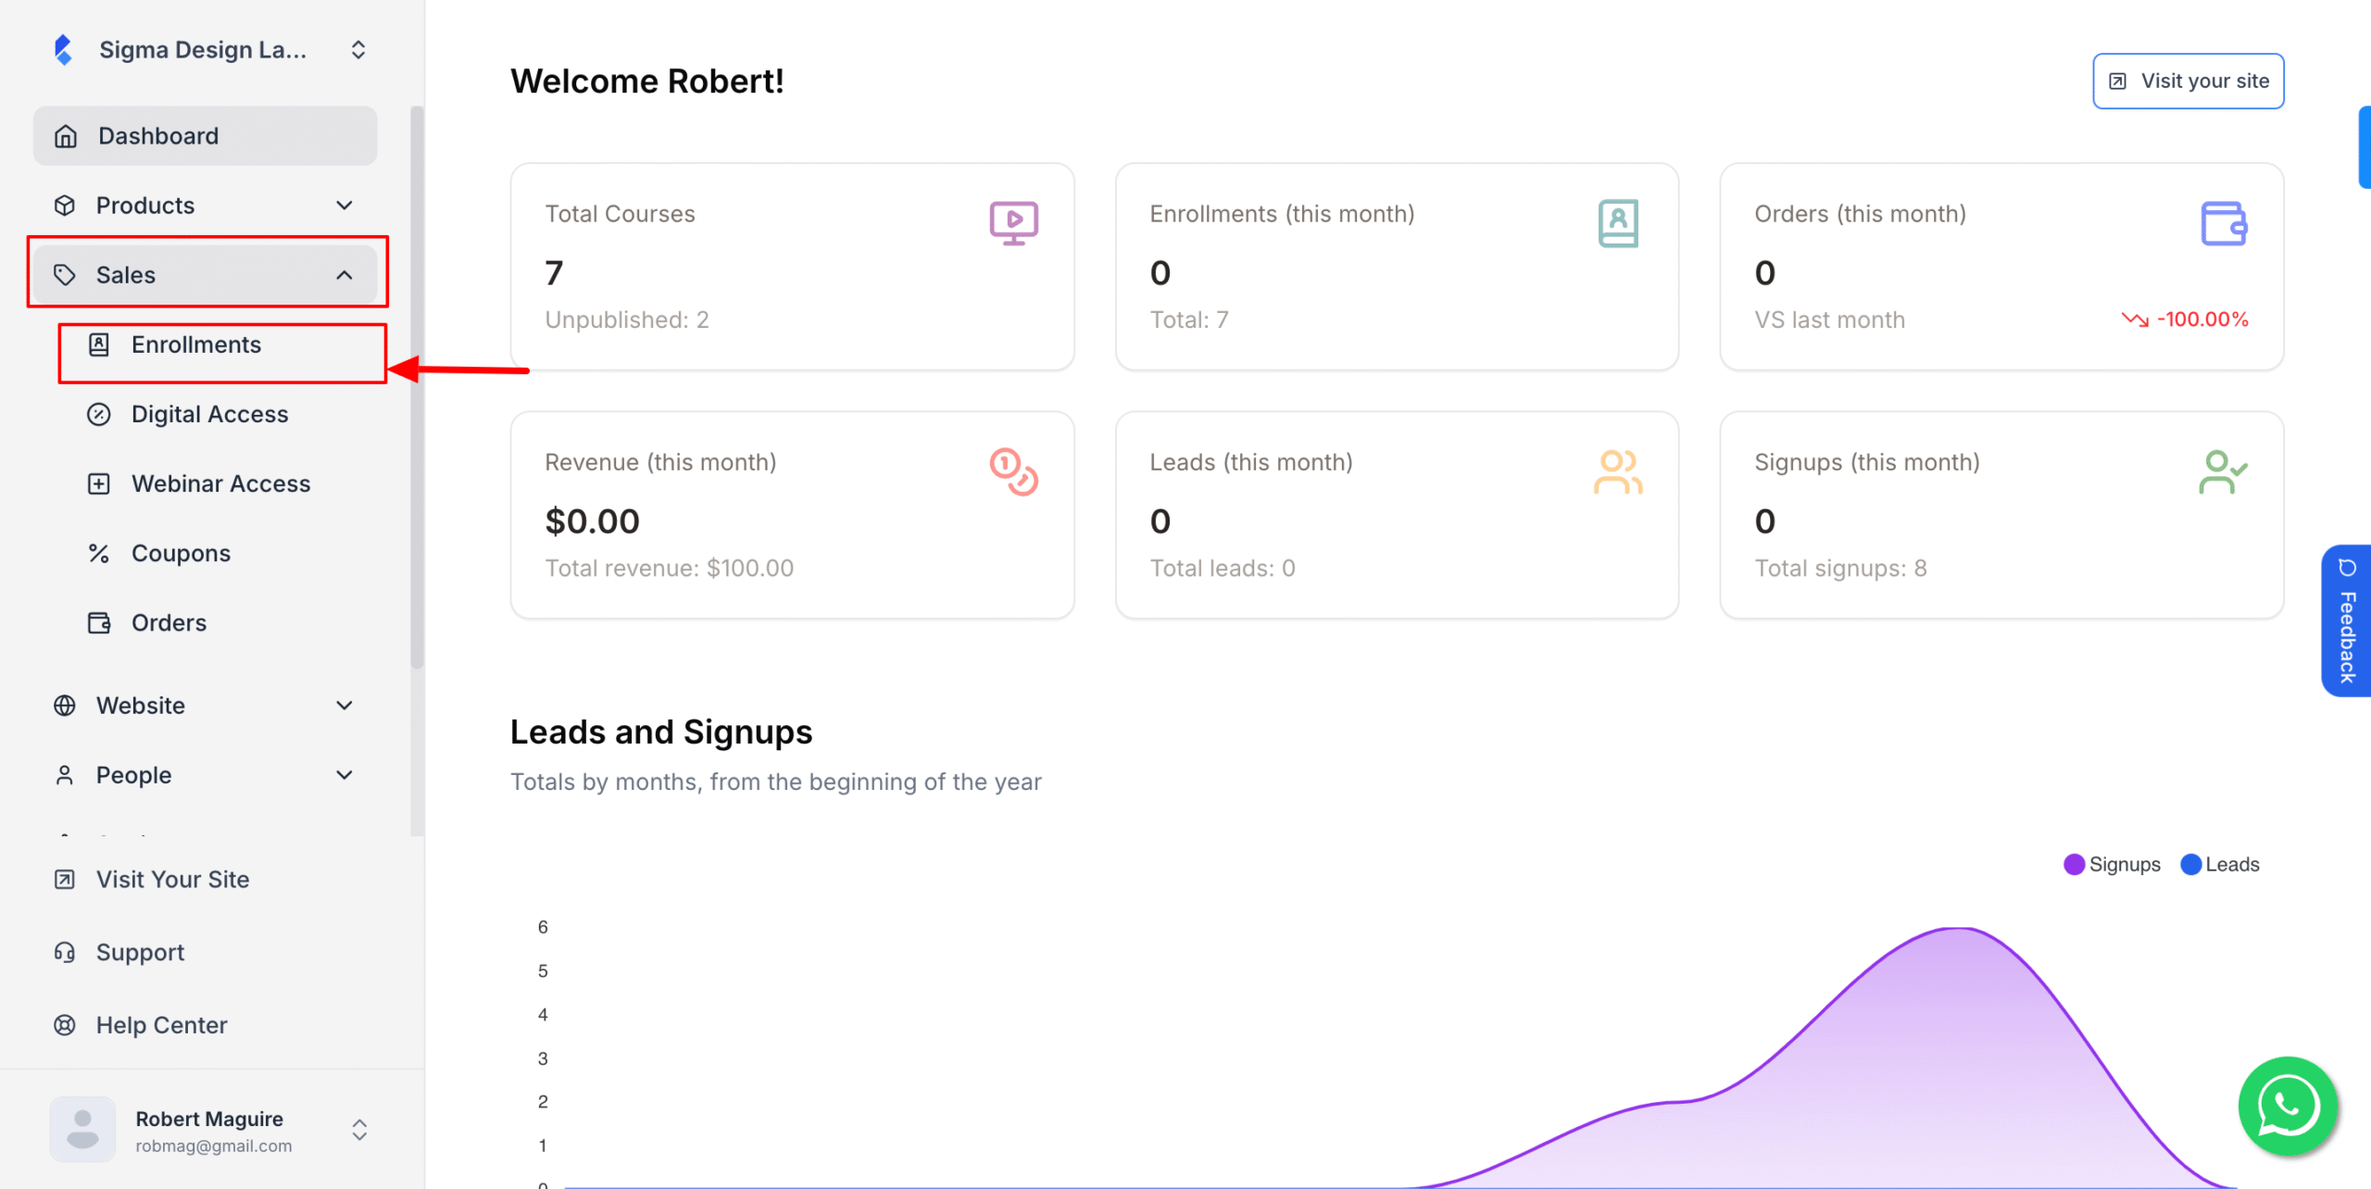The width and height of the screenshot is (2371, 1189).
Task: Toggle the Signups legend swatch
Action: (2074, 864)
